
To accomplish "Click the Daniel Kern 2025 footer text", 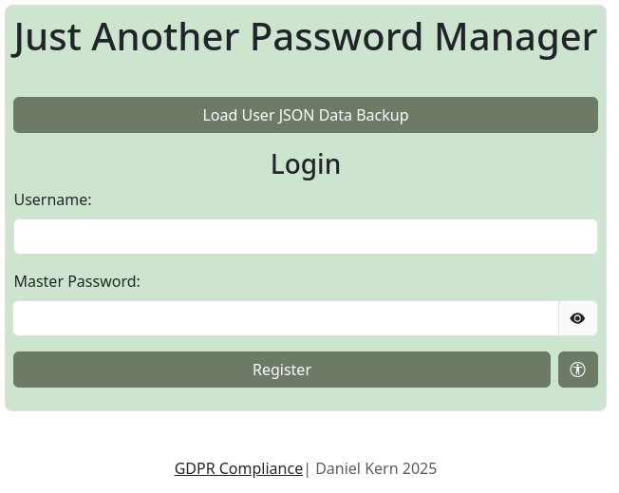I will click(x=376, y=468).
